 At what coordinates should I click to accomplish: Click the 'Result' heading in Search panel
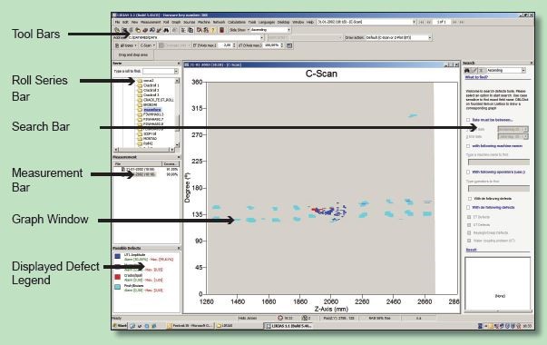[x=472, y=250]
